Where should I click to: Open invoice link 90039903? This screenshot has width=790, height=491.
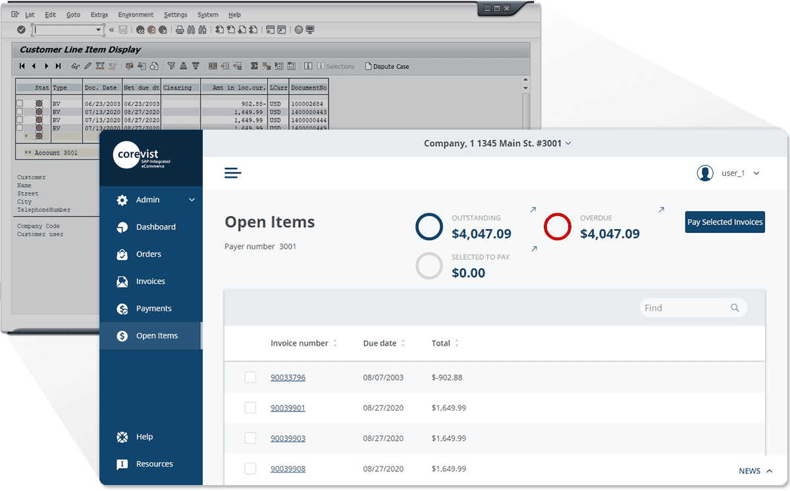click(288, 438)
